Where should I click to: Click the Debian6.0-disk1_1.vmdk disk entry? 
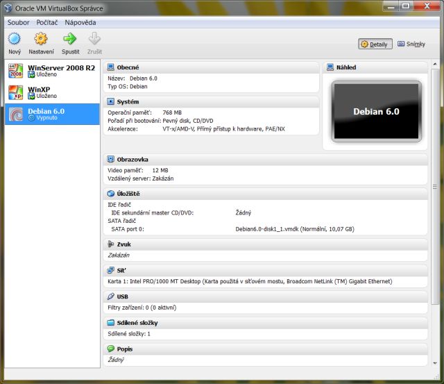pyautogui.click(x=295, y=229)
